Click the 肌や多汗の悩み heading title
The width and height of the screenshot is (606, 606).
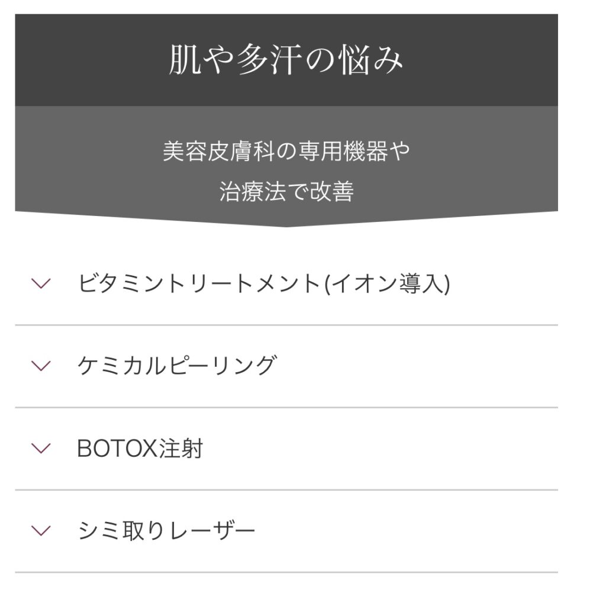click(286, 60)
